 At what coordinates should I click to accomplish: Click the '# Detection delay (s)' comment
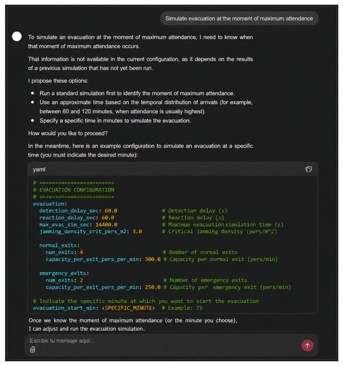click(195, 211)
